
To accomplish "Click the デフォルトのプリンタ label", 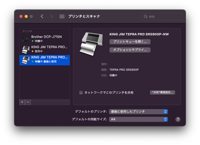I will click(x=91, y=112).
